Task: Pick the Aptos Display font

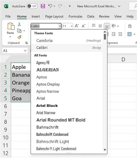Action: tap(67, 84)
